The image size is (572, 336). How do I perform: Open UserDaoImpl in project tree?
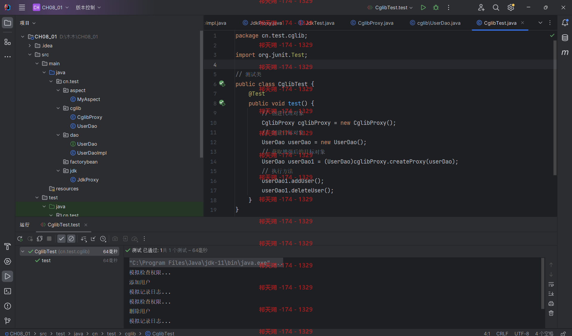[89, 153]
